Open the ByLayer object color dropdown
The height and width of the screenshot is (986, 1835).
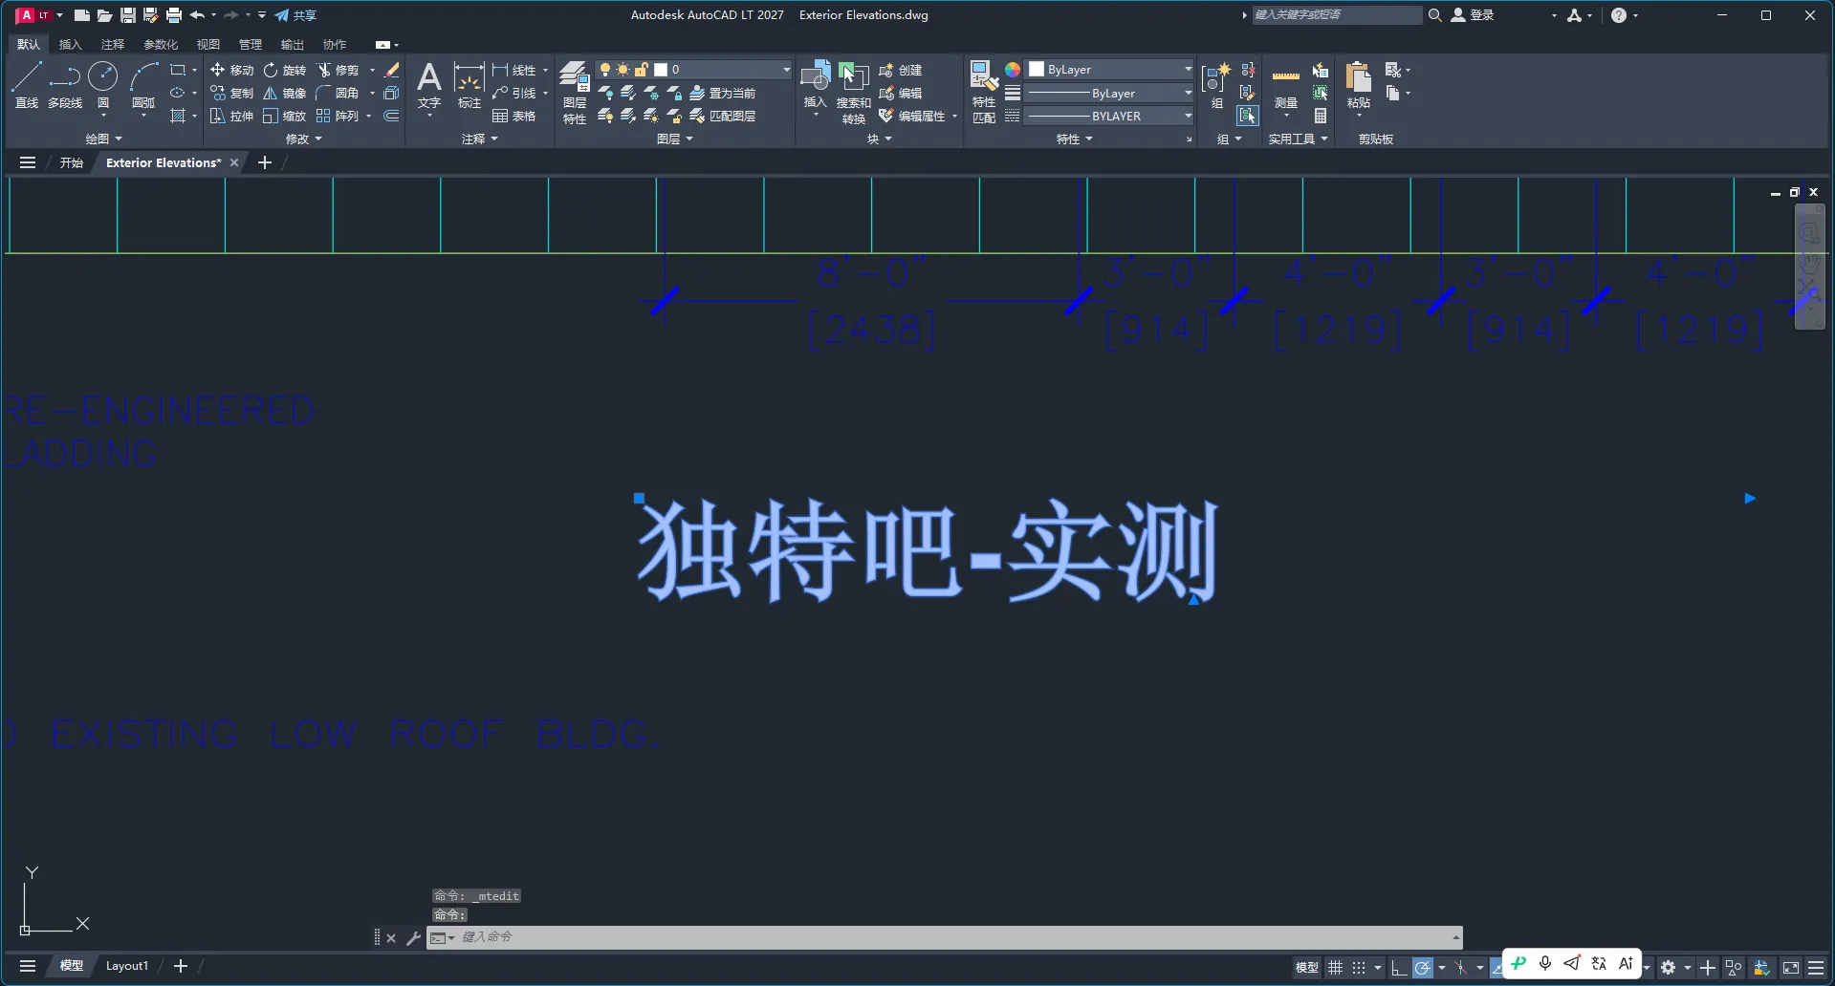(1110, 70)
